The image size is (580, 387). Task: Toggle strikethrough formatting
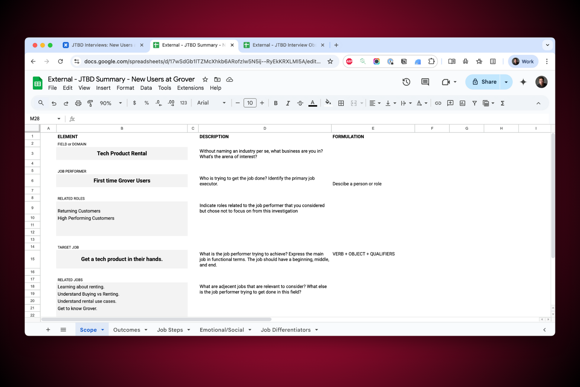pos(300,103)
